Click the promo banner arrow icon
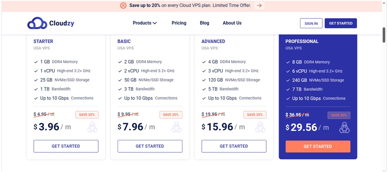 click(259, 5)
